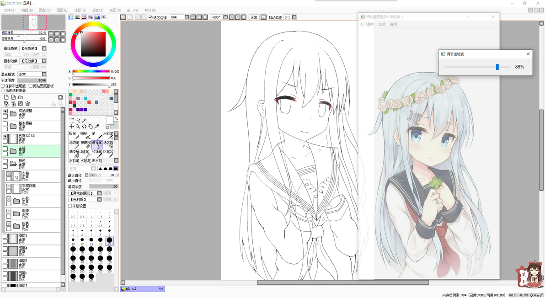Screen dimensions: 545x298
Task: Click the 响.sai document tab
Action: click(x=143, y=289)
